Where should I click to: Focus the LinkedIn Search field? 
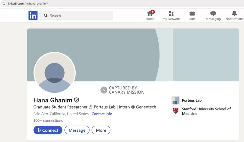76,16
